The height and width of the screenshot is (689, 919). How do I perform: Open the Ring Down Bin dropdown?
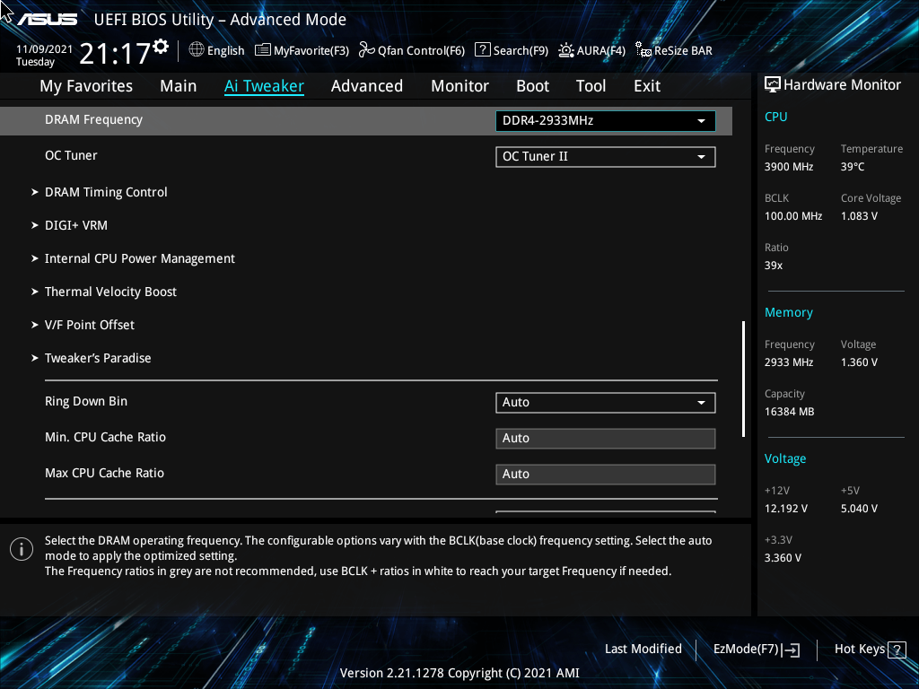(x=606, y=403)
